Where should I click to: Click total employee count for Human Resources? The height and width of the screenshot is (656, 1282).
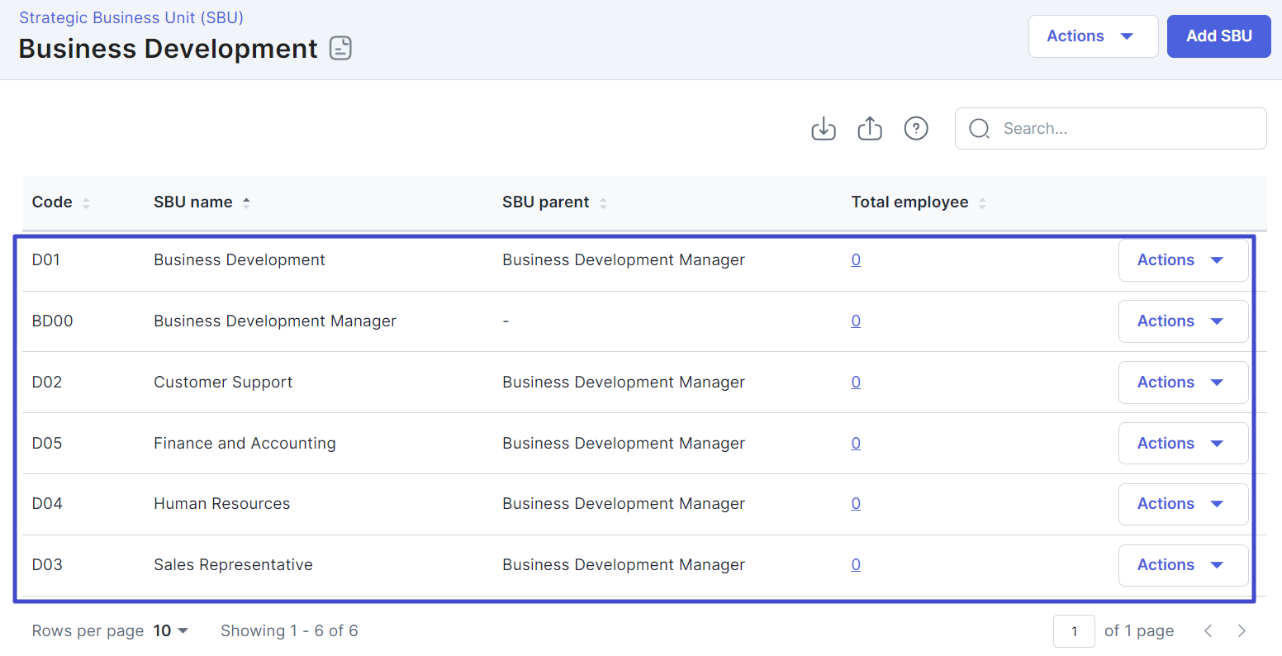coord(856,504)
